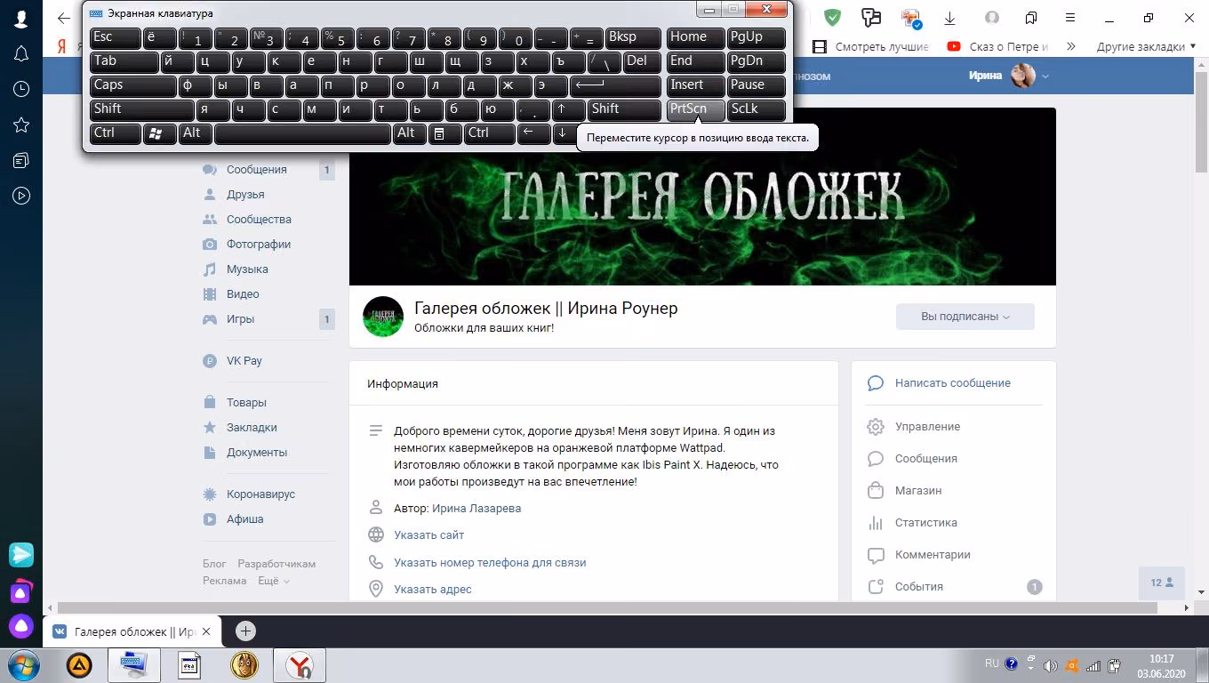Open author link Ирина Лазарева

476,508
